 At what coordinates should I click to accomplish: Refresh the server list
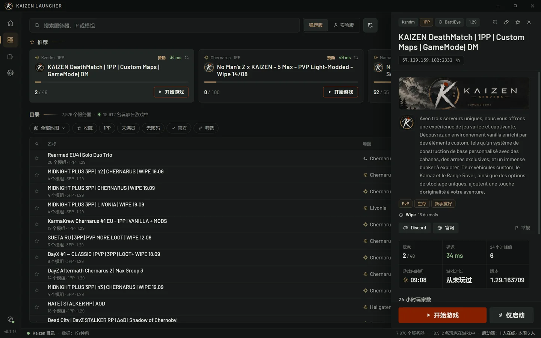click(x=370, y=25)
